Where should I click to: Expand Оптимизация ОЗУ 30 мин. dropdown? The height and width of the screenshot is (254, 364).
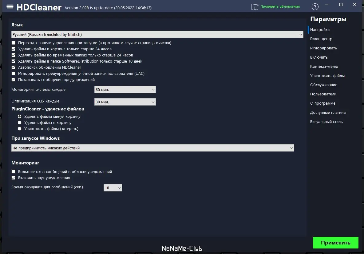(125, 102)
